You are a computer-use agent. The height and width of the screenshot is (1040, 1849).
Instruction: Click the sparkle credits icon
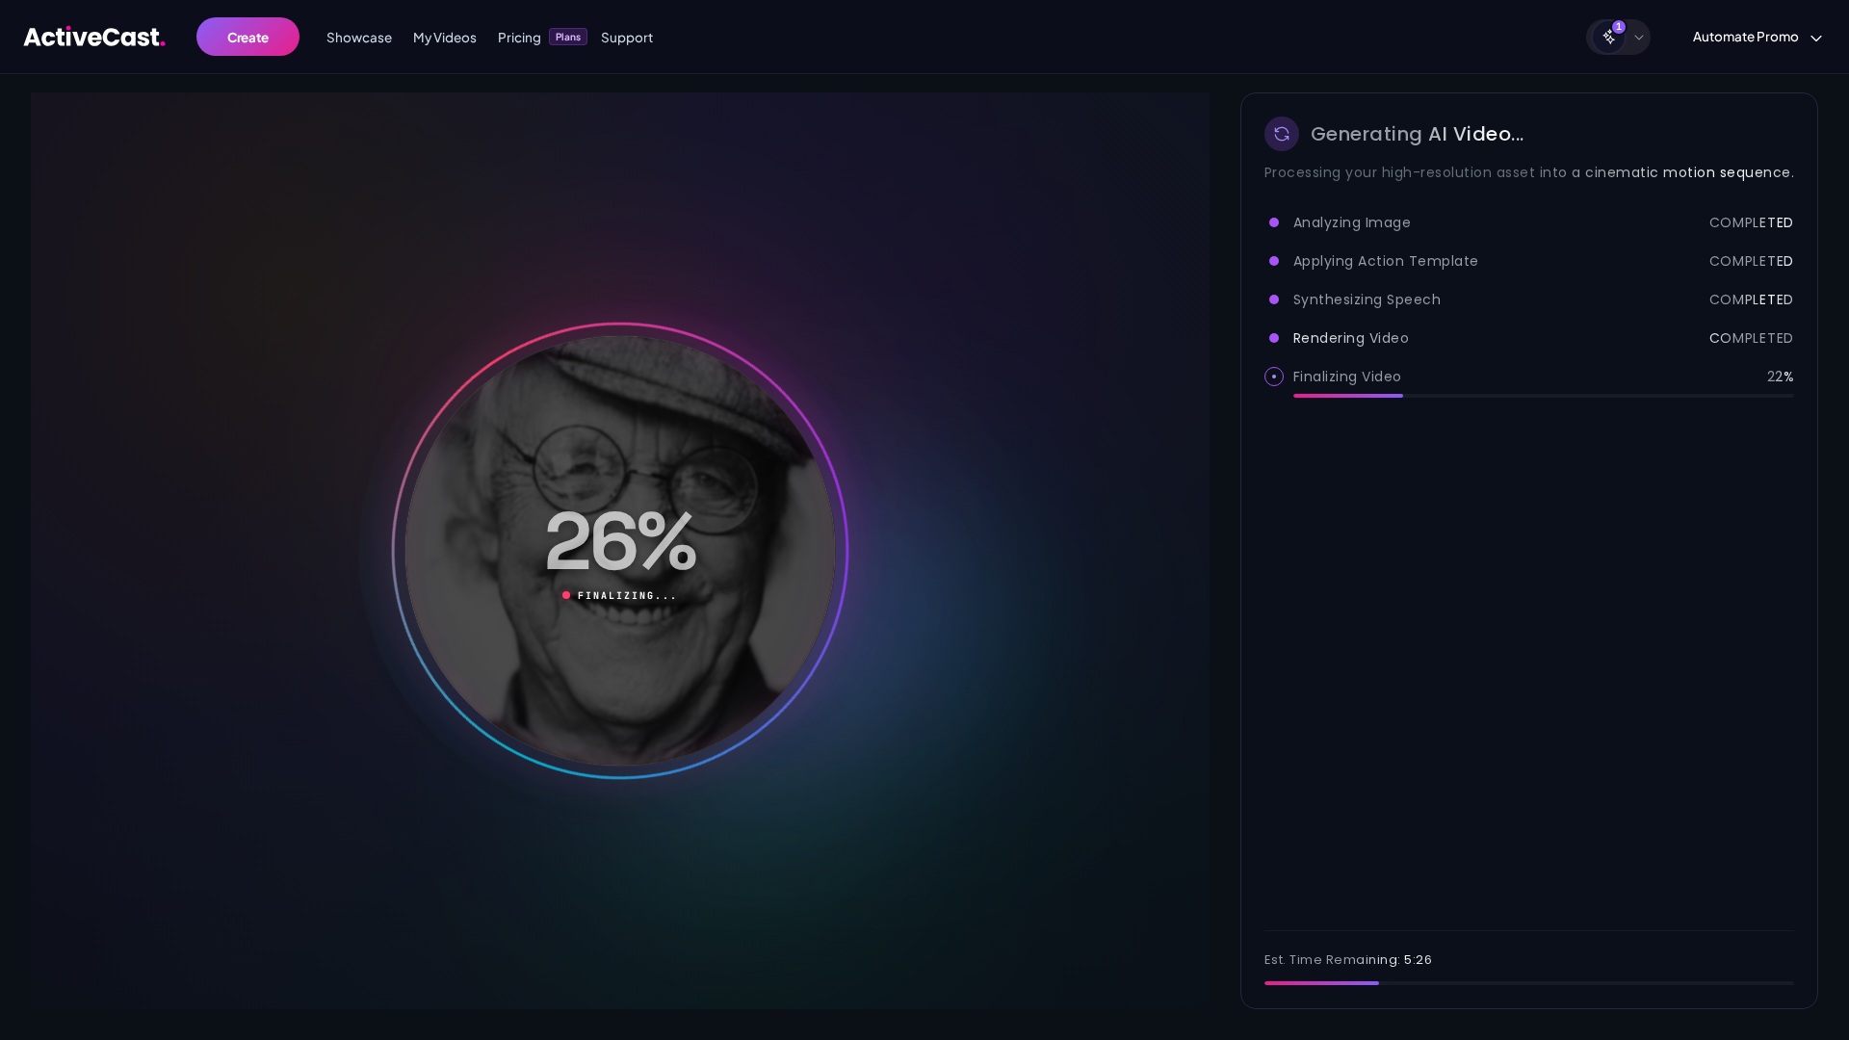pyautogui.click(x=1609, y=38)
